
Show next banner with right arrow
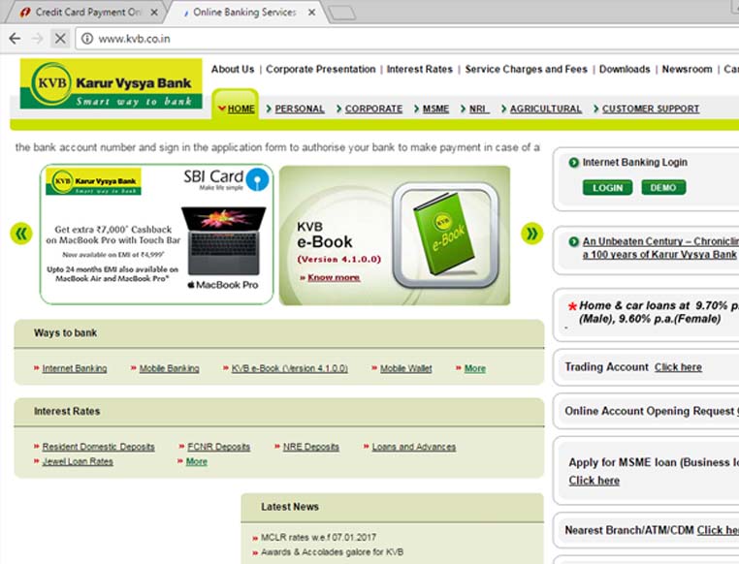(532, 234)
